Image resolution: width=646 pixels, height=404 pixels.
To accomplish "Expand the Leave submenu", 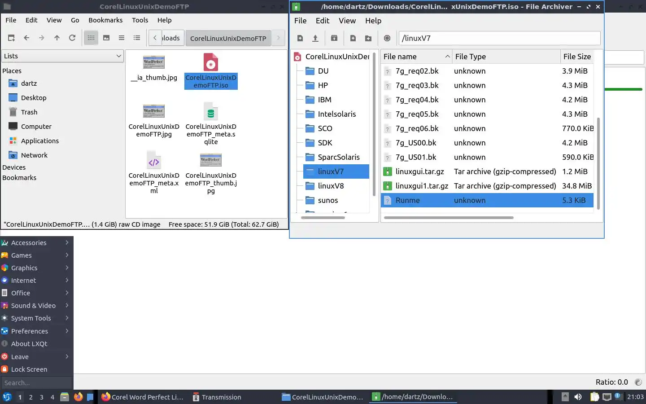I will pos(36,357).
